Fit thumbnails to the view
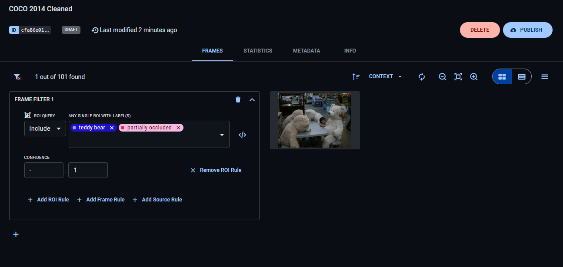 coord(458,77)
